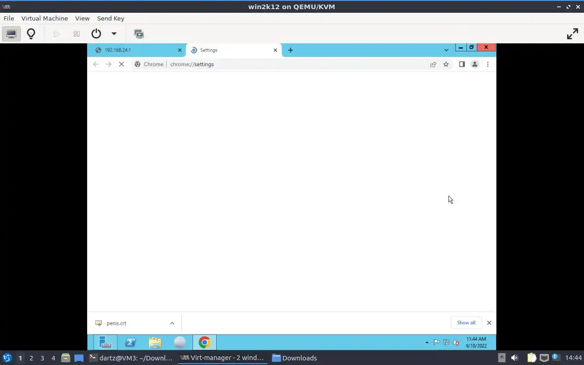Share this page icon in address bar
The image size is (584, 365).
433,64
